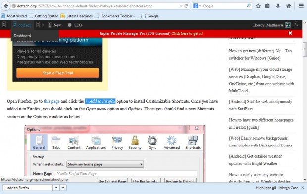Expand the URL bar history dropdown
The width and height of the screenshot is (307, 194).
181,6
